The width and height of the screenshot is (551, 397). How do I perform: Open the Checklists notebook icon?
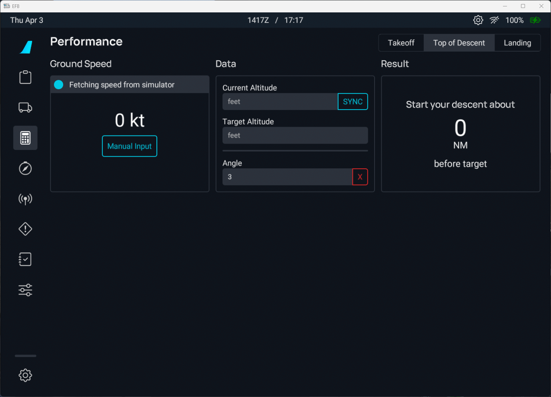tap(25, 259)
